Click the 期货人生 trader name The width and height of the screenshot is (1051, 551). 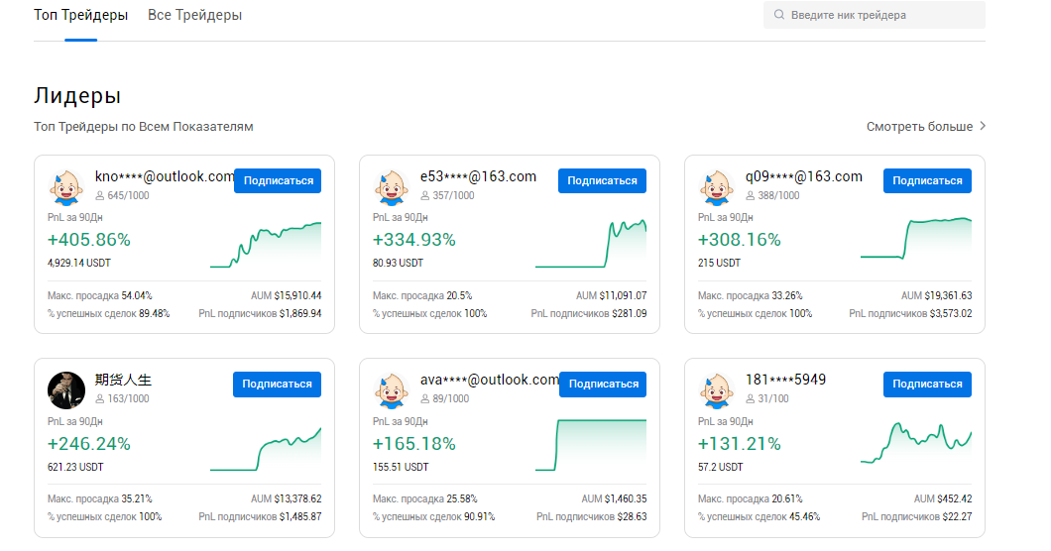(123, 380)
